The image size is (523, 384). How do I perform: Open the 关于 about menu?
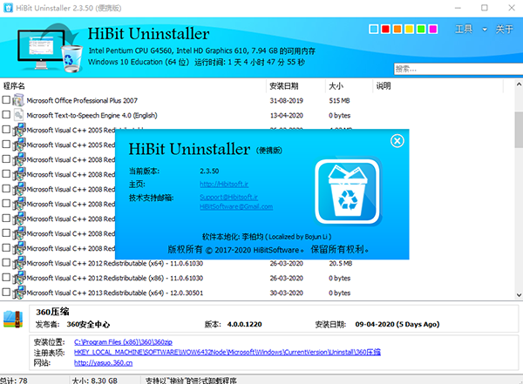point(504,30)
